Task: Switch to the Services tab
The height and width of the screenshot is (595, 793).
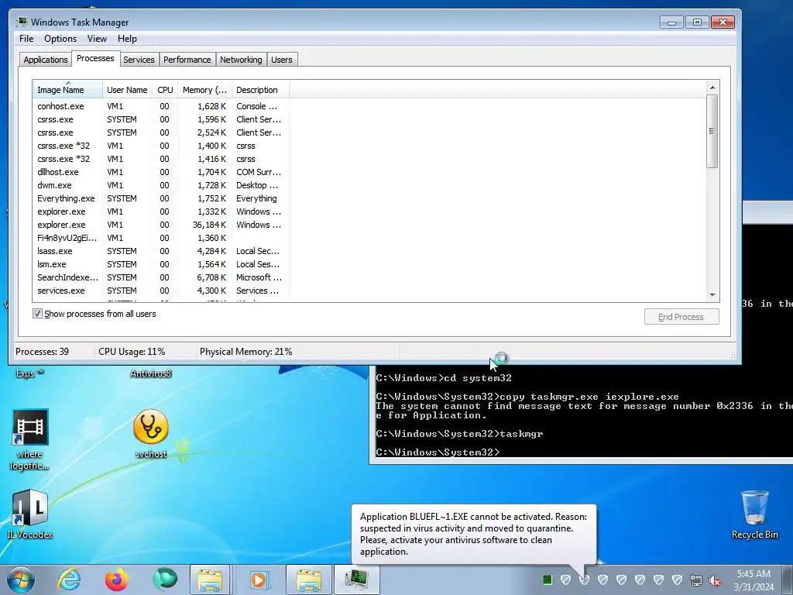Action: point(139,60)
